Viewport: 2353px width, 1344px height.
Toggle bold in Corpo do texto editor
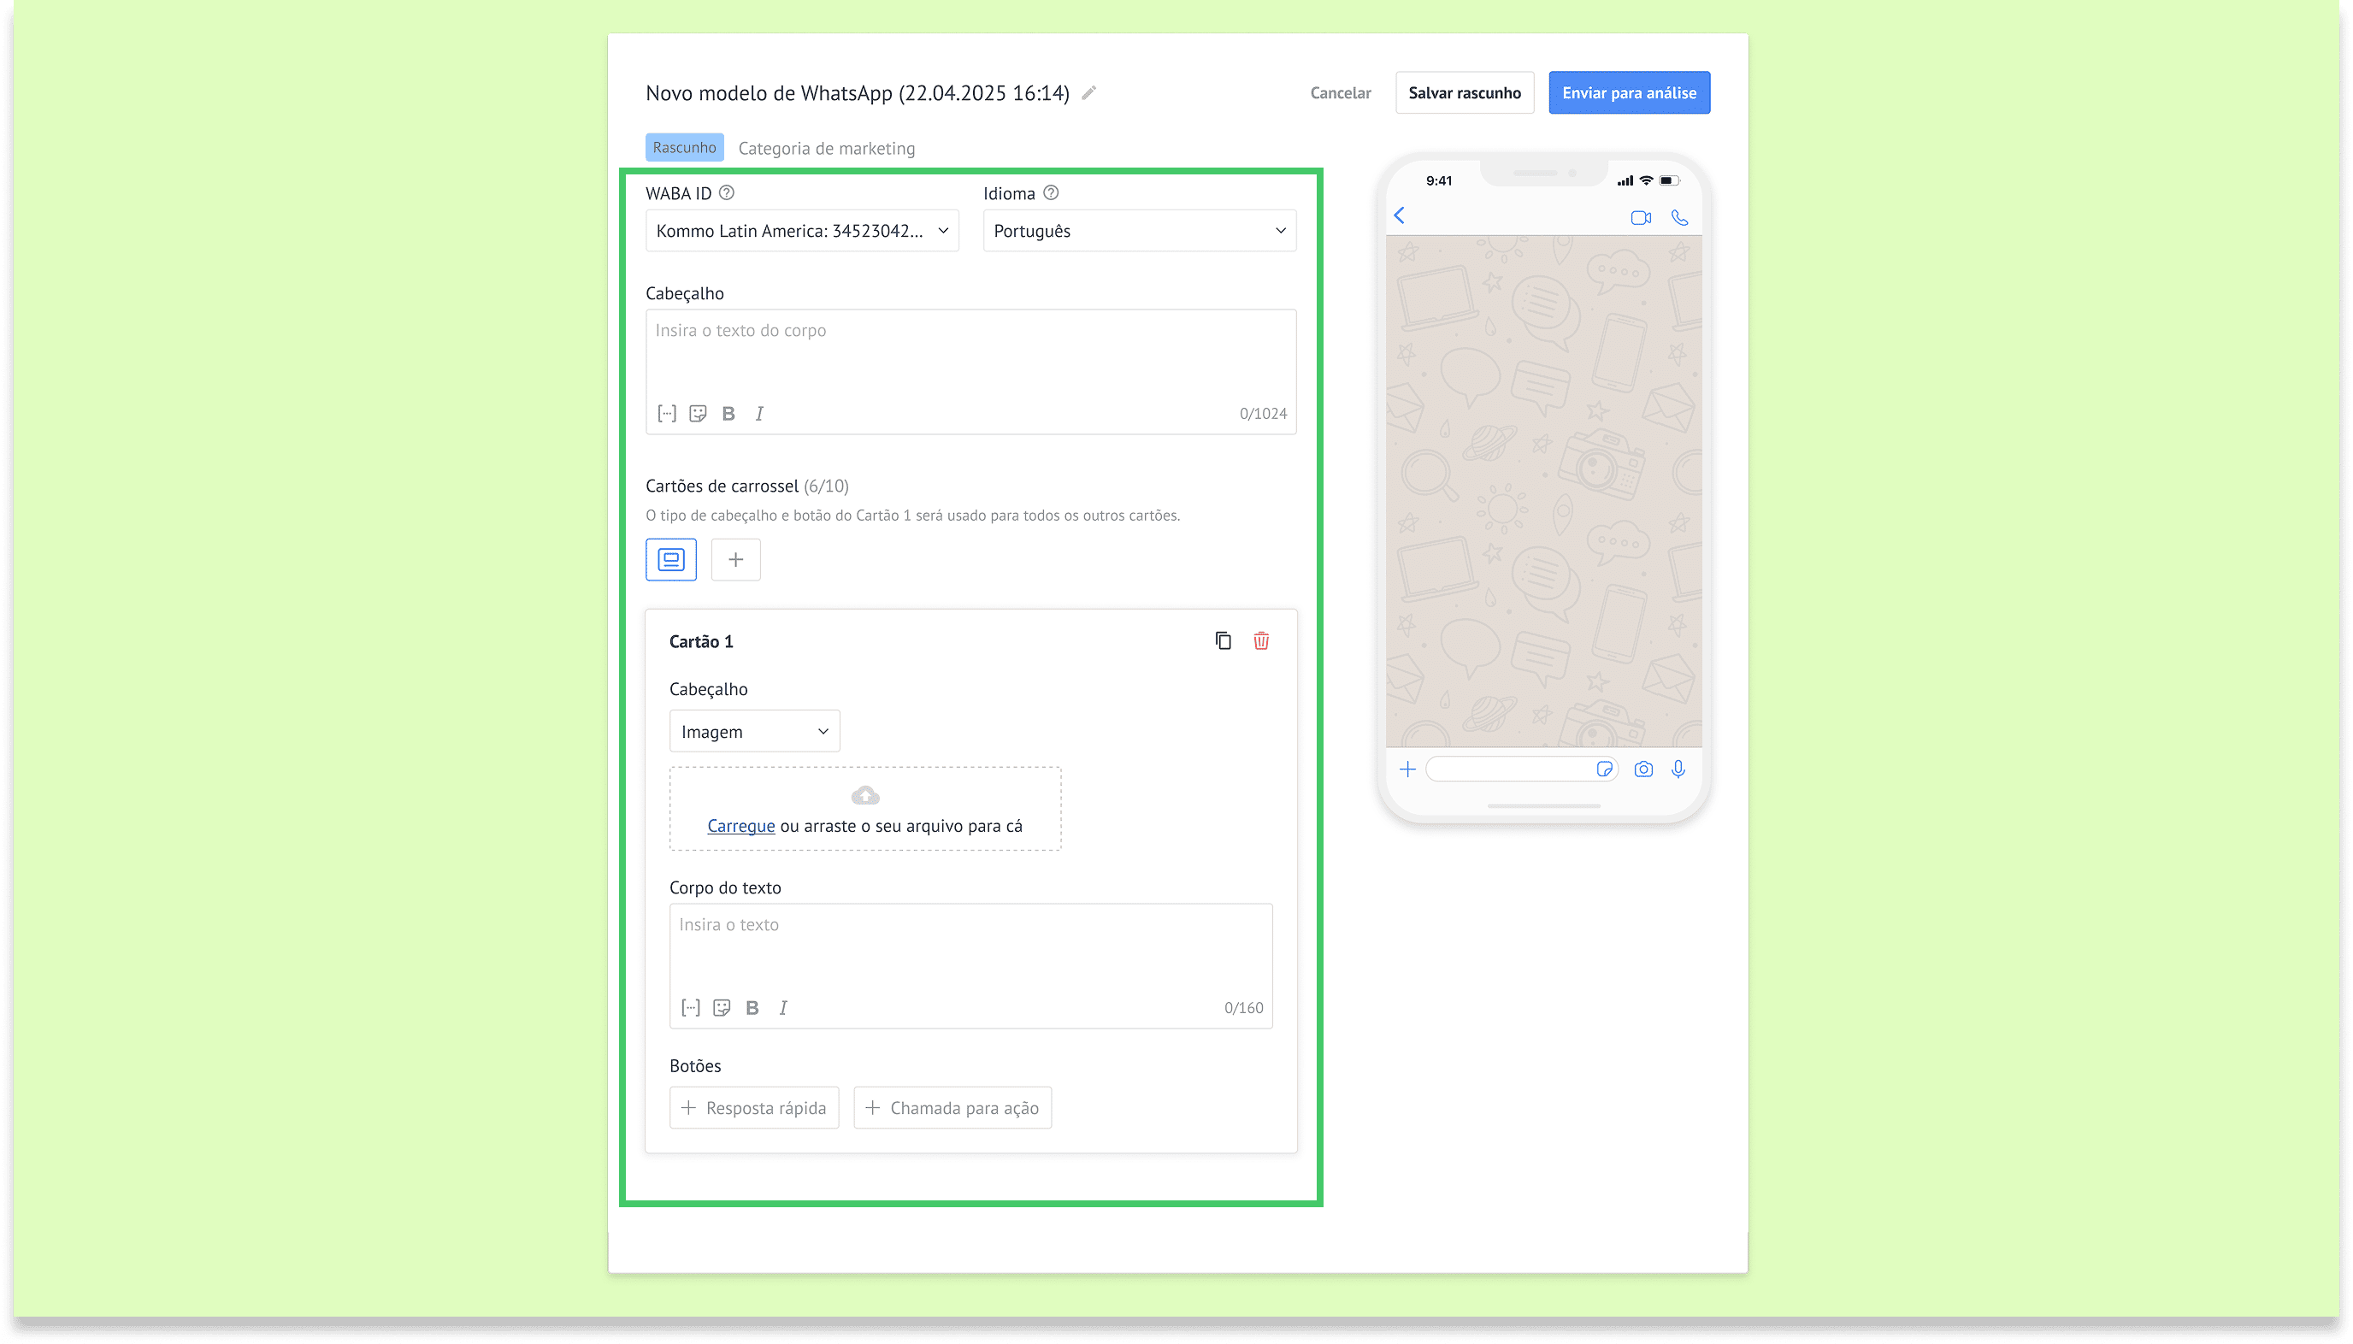pos(752,1008)
